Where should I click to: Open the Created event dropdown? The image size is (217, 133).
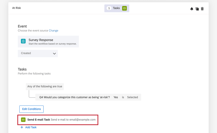[x=38, y=53]
